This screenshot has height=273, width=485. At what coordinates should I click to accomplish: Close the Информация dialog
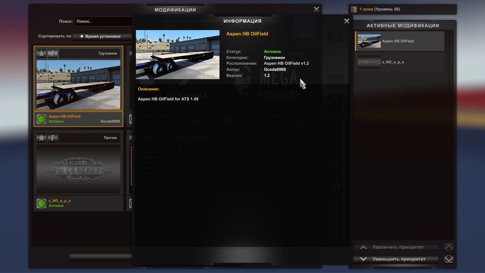coord(347,21)
